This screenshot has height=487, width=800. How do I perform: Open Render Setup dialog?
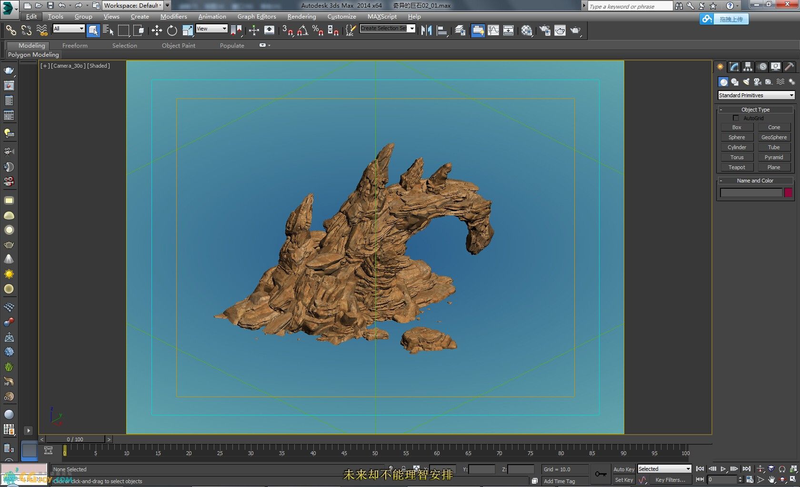coord(545,30)
